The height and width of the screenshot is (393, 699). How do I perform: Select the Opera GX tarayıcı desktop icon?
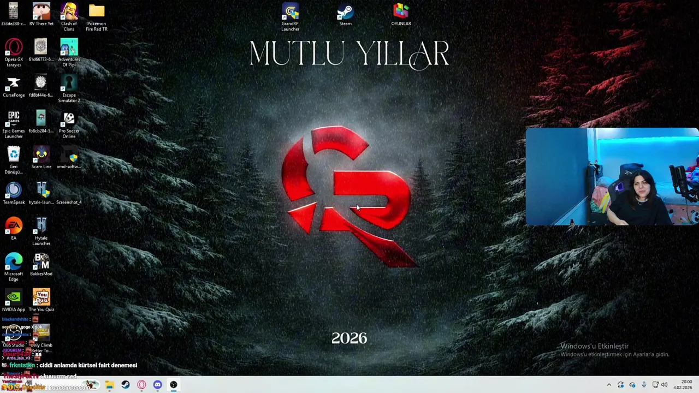point(14,52)
